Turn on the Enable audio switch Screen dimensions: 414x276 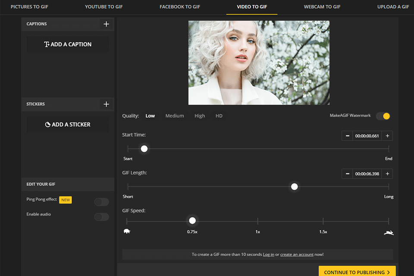(101, 216)
